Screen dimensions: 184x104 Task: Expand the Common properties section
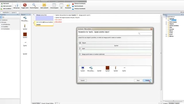1,20
